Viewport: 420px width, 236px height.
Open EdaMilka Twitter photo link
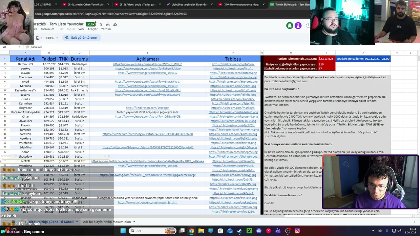point(148,147)
